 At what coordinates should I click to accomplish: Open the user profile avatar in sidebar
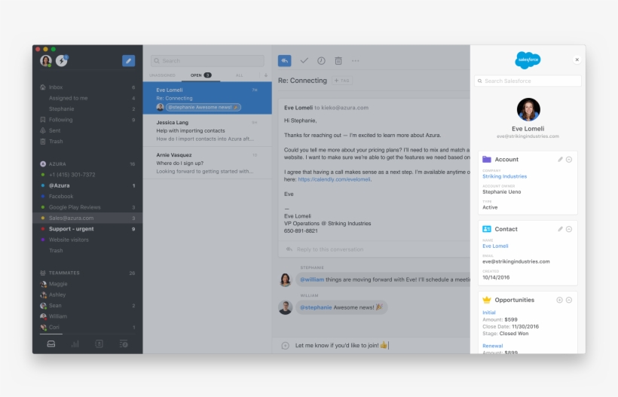pos(46,61)
